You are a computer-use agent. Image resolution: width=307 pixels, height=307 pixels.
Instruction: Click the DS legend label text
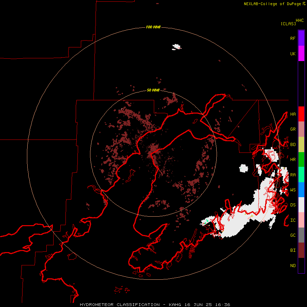(x=293, y=205)
